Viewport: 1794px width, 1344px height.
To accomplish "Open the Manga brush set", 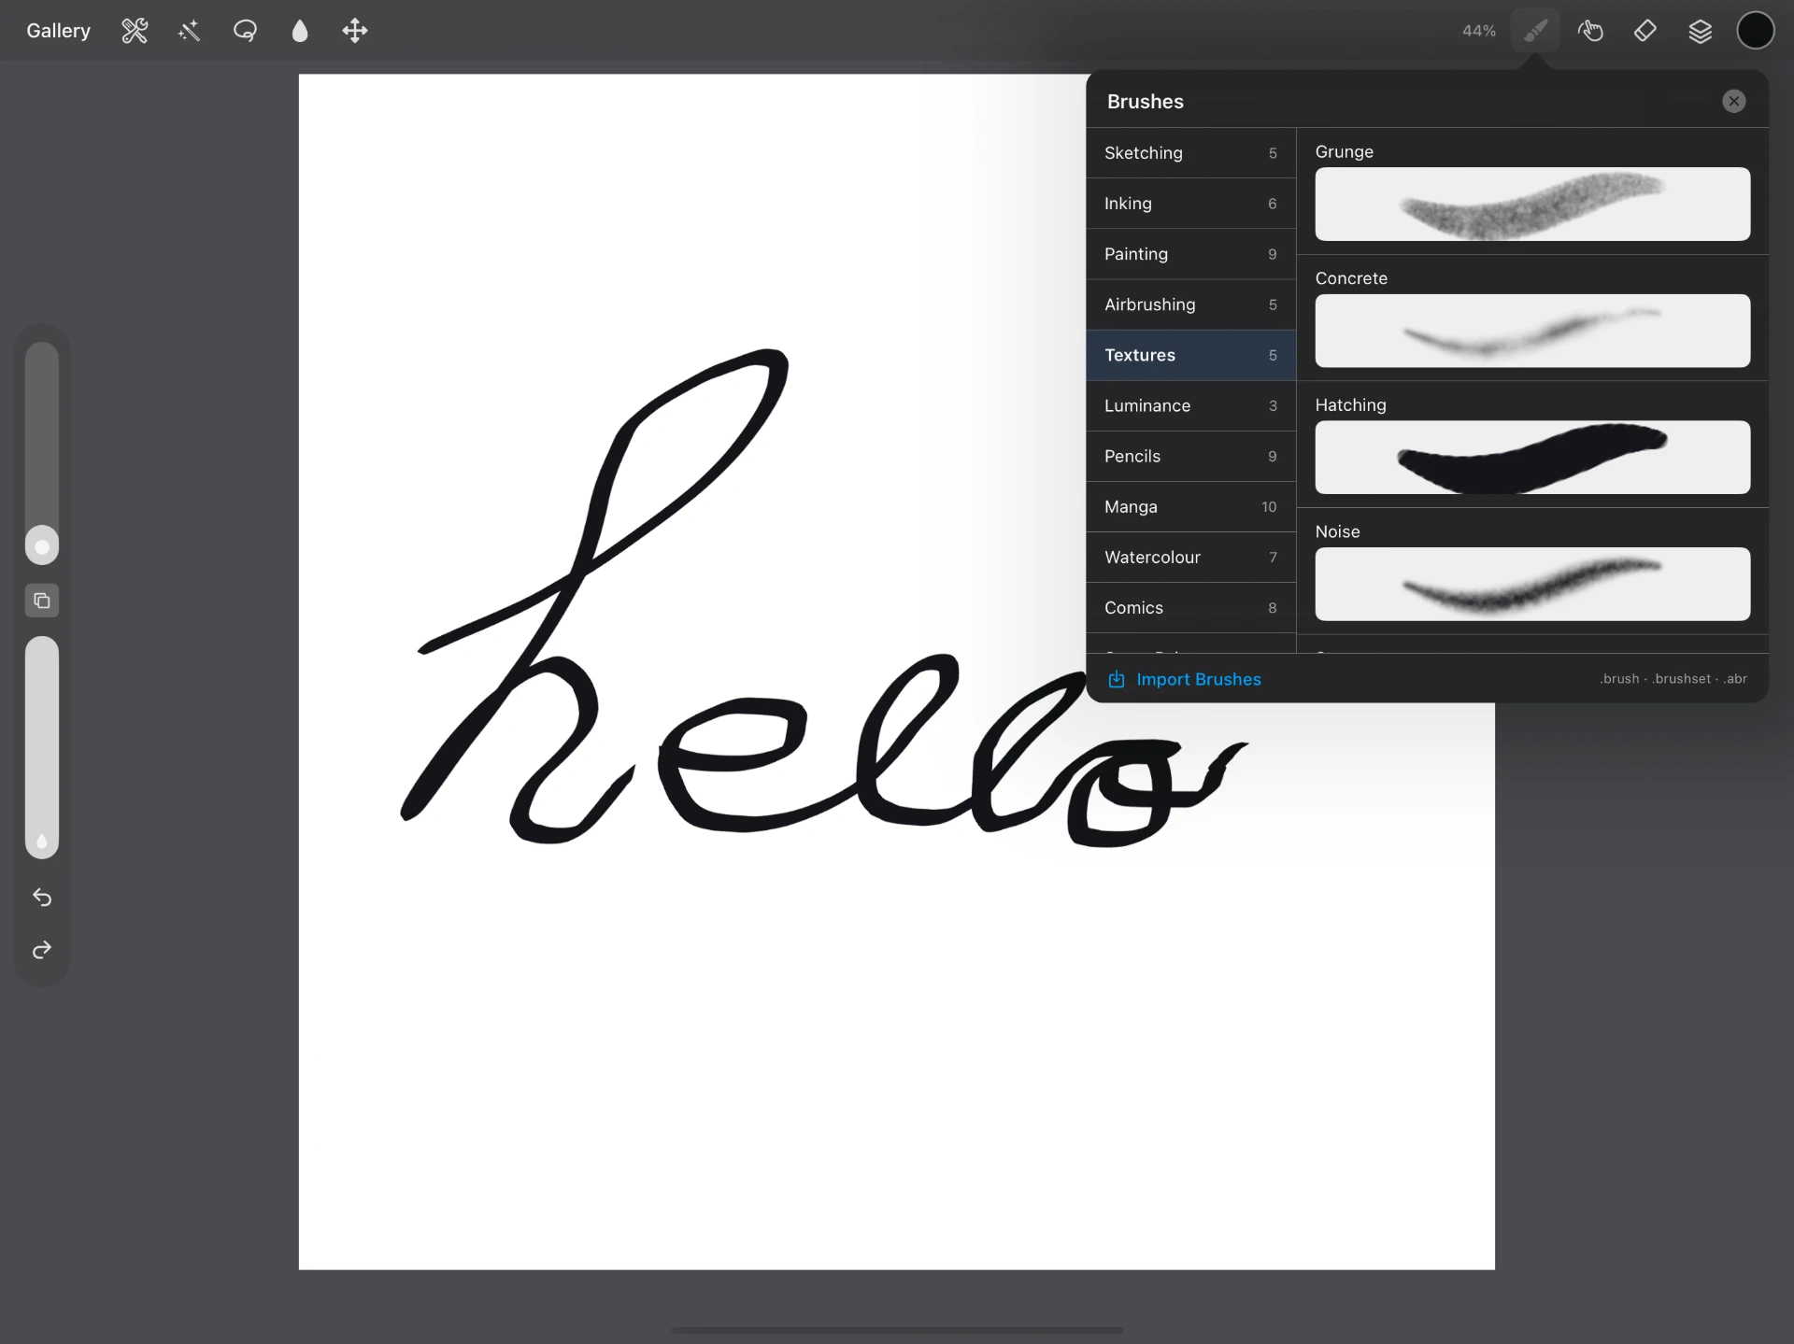I will point(1190,506).
